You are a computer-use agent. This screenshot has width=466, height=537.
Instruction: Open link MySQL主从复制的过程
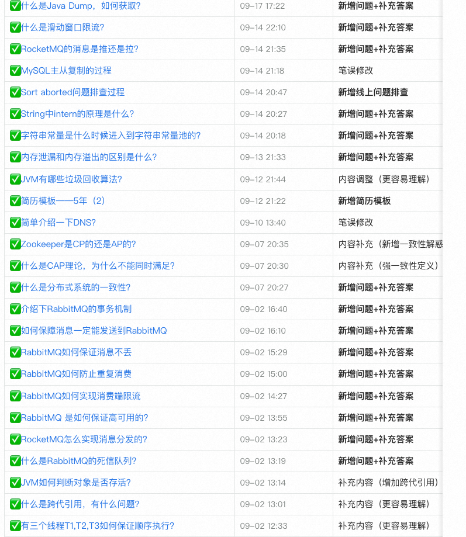point(66,71)
